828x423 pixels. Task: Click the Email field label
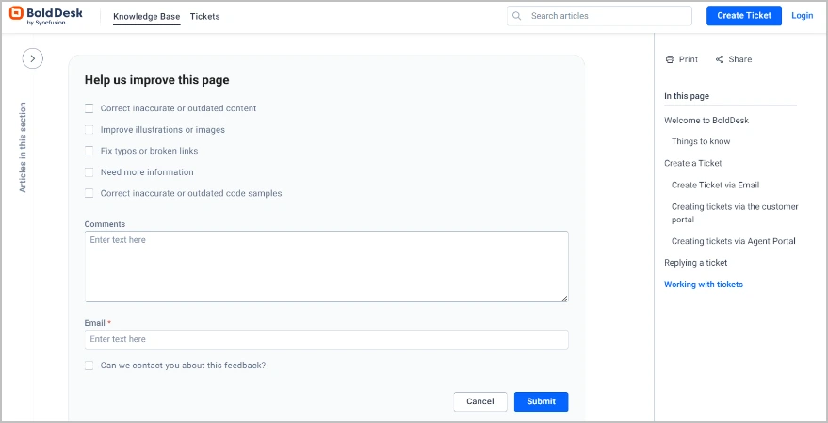(95, 322)
